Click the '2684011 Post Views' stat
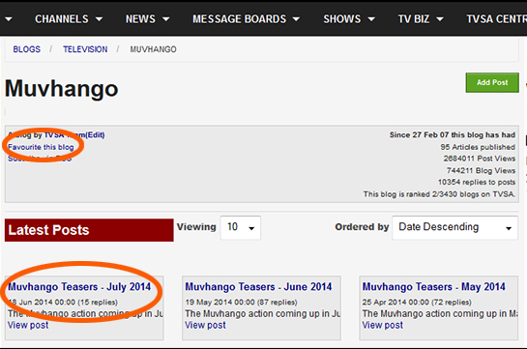The width and height of the screenshot is (527, 349). (x=479, y=159)
